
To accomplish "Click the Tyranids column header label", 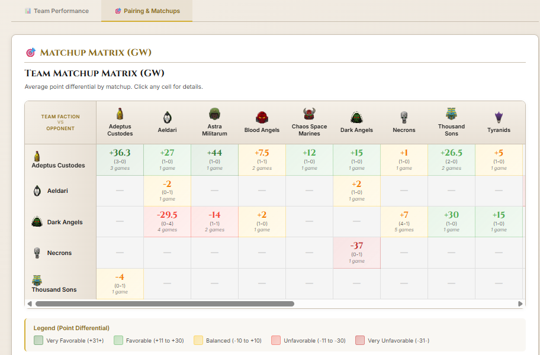I will 499,130.
